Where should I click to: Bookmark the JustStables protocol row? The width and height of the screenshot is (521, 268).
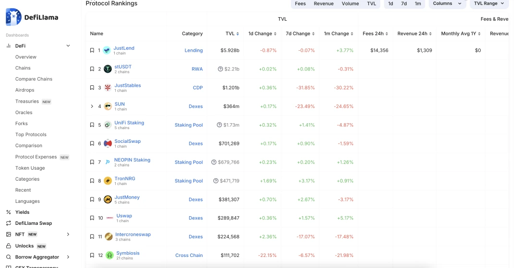coord(92,88)
